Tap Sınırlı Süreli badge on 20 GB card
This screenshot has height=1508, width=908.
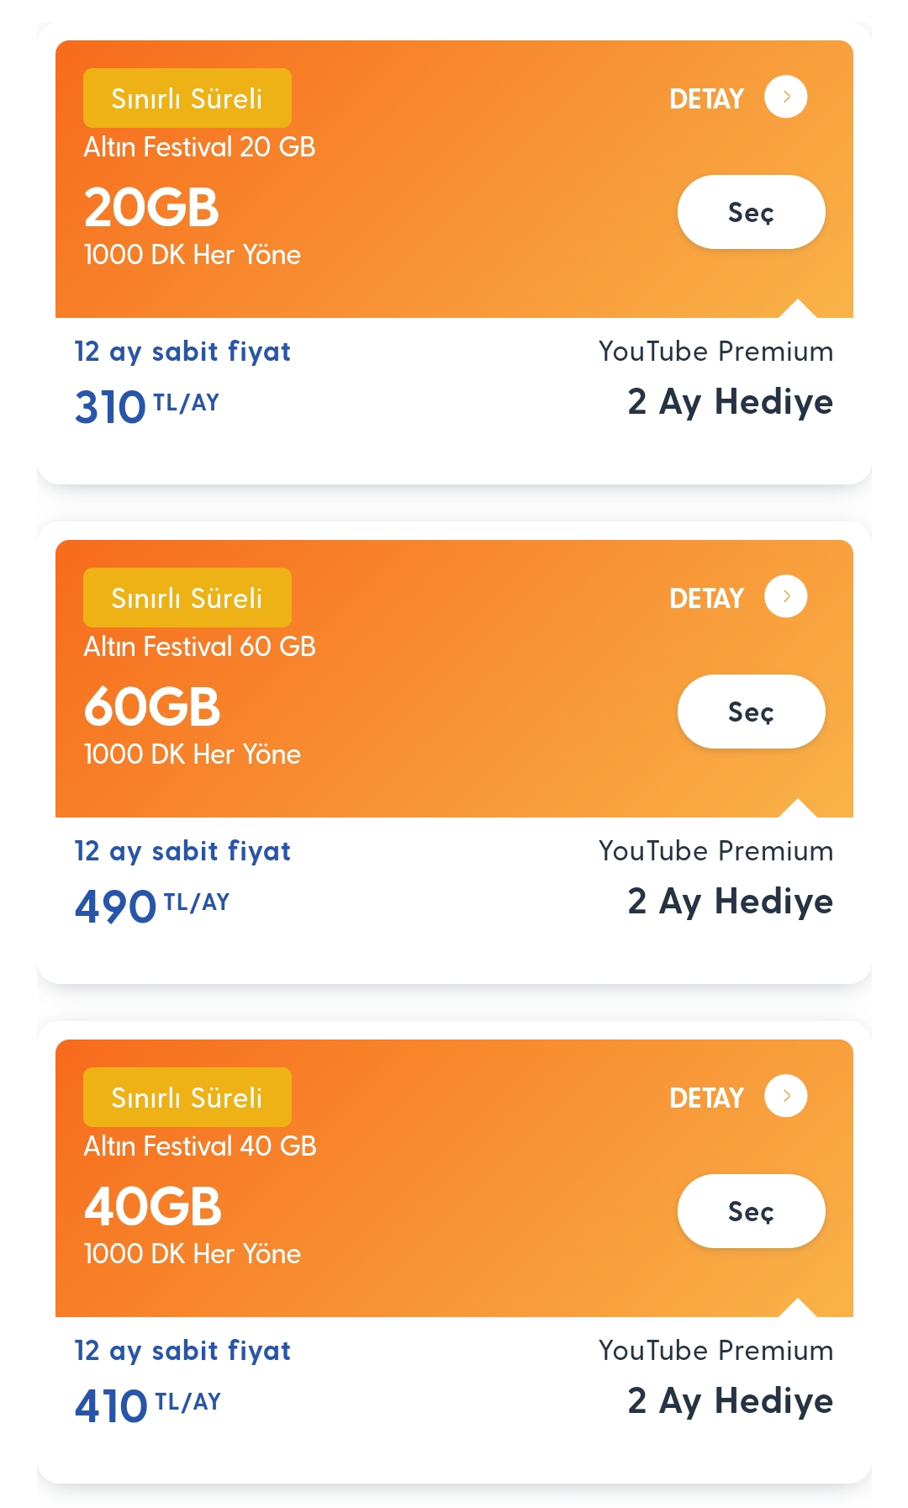click(187, 98)
